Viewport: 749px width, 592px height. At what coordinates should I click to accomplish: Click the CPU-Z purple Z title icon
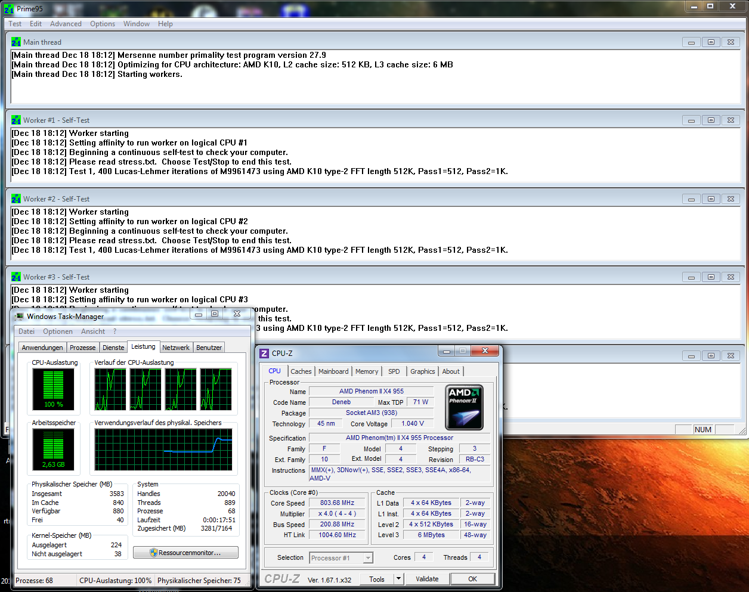[264, 354]
